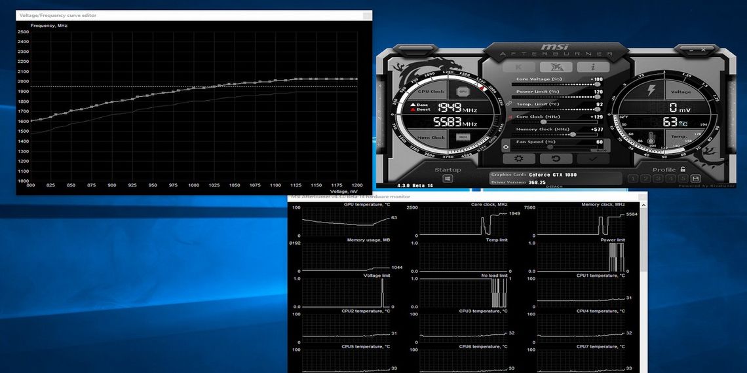Click the fan settings gear beside Fan Speed
This screenshot has height=373, width=747.
point(506,147)
